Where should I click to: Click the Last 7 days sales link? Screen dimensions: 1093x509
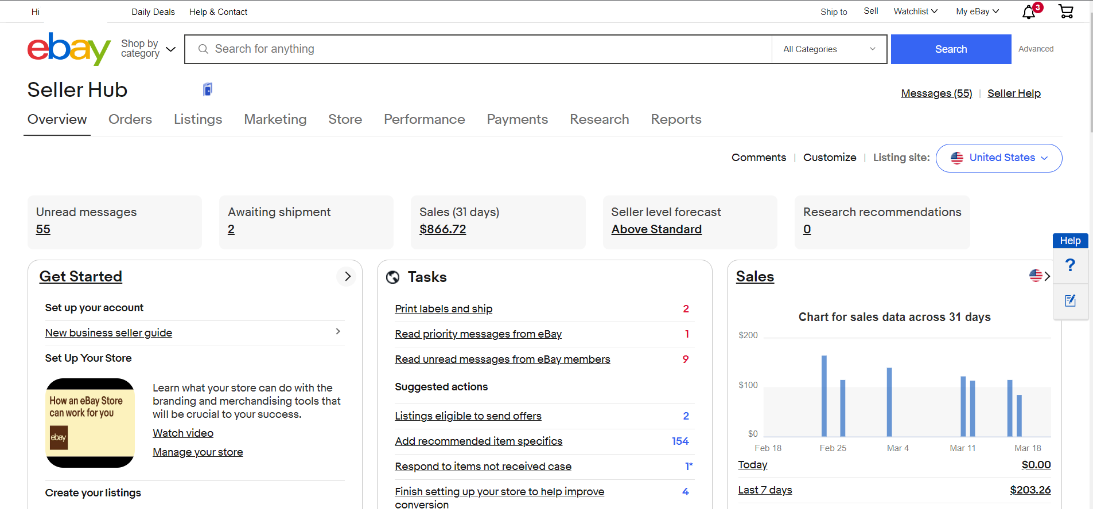pyautogui.click(x=765, y=490)
